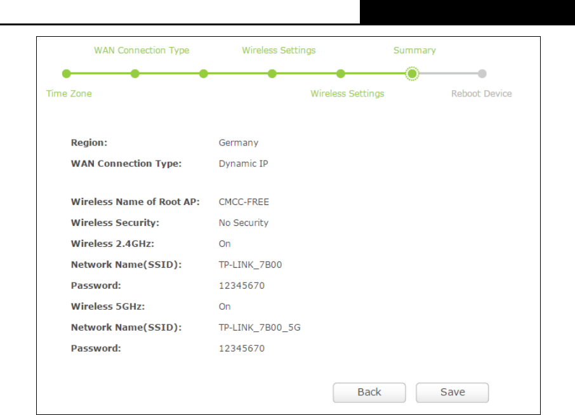Click the WAN Connection Type: bold label
The width and height of the screenshot is (575, 415).
coord(126,164)
